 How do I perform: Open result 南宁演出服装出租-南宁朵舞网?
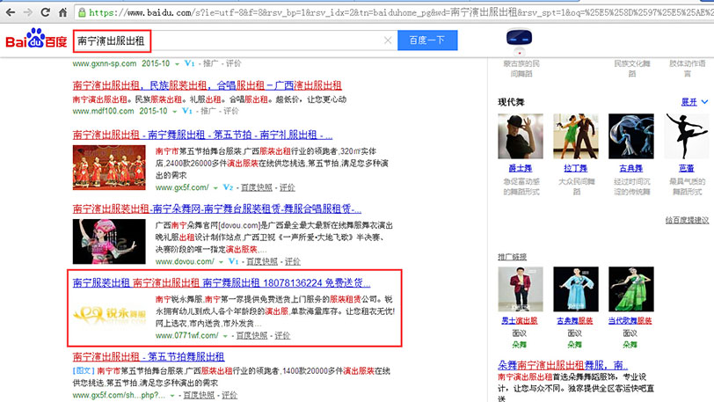216,208
